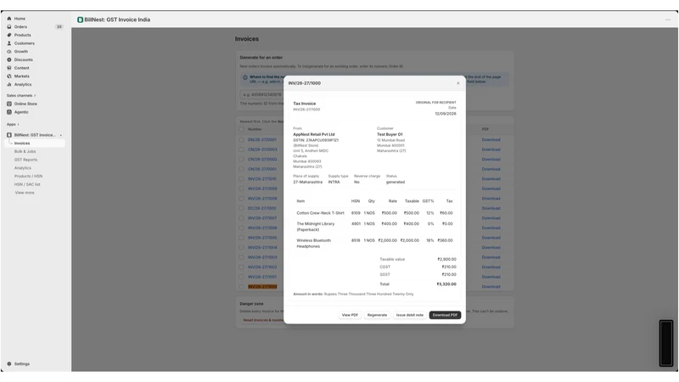This screenshot has width=679, height=382.
Task: Click the BillNest app icon in sidebar
Action: [x=9, y=135]
